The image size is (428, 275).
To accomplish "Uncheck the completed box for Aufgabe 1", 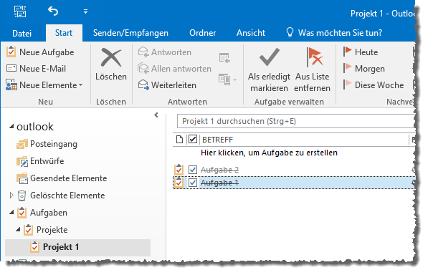I will point(193,183).
